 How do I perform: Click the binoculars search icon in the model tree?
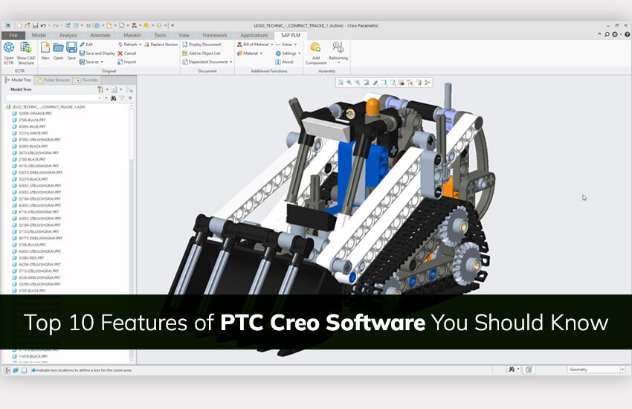(x=113, y=98)
